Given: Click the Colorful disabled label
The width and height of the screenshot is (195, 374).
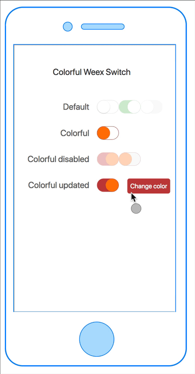Looking at the screenshot, I should (x=58, y=159).
